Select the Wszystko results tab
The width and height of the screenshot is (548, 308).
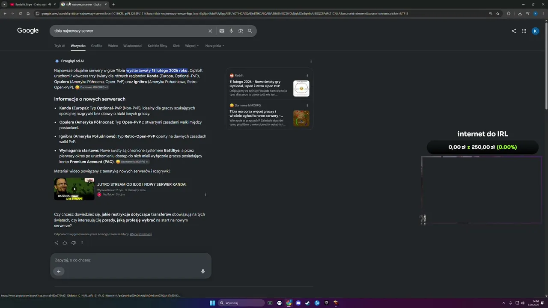click(x=78, y=46)
